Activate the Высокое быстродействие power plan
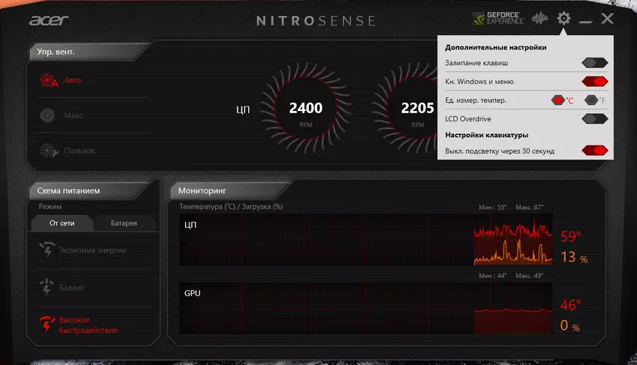 coord(88,325)
